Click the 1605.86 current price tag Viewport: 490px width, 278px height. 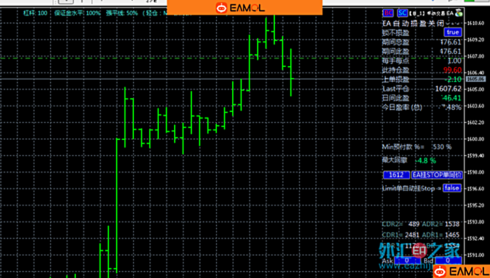[x=475, y=79]
